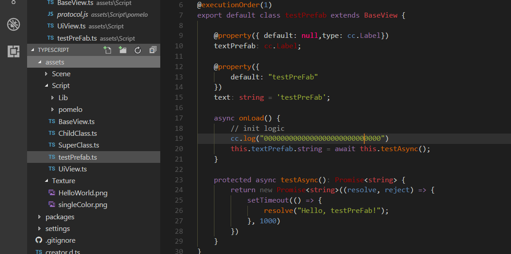Expand the Lib folder
Screen dimensions: 511x254
tap(93, 98)
